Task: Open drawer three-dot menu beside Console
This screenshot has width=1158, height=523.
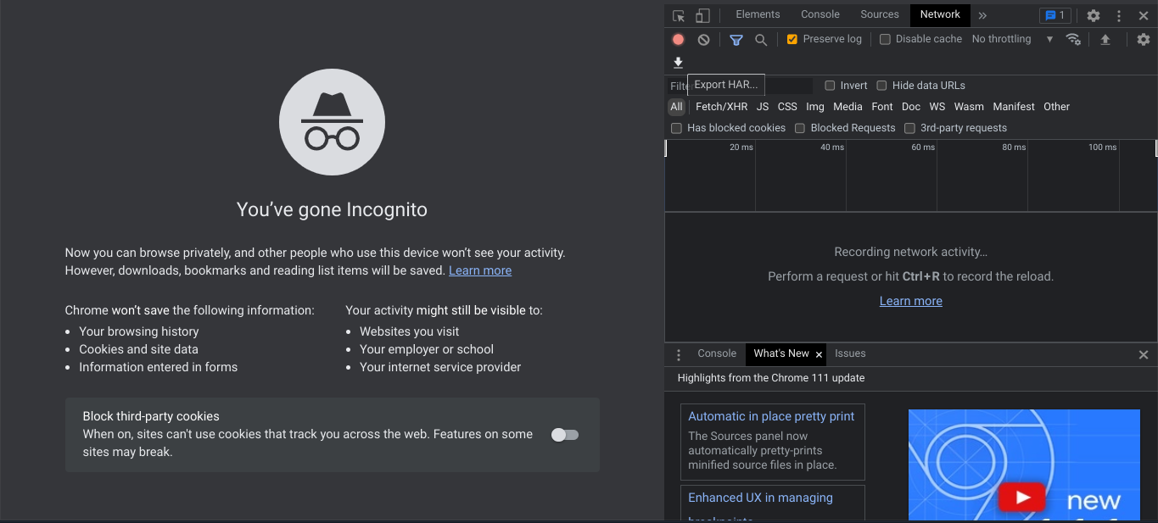Action: click(x=679, y=354)
